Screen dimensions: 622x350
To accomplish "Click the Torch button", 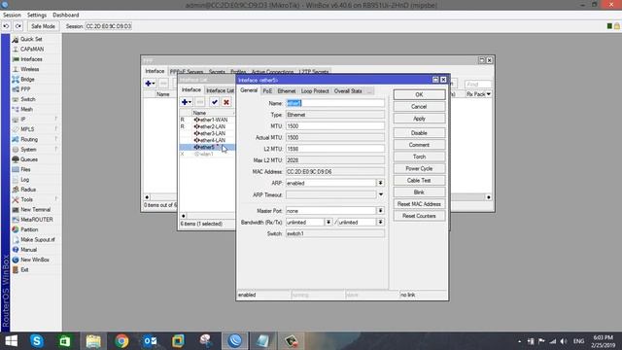I will click(419, 157).
